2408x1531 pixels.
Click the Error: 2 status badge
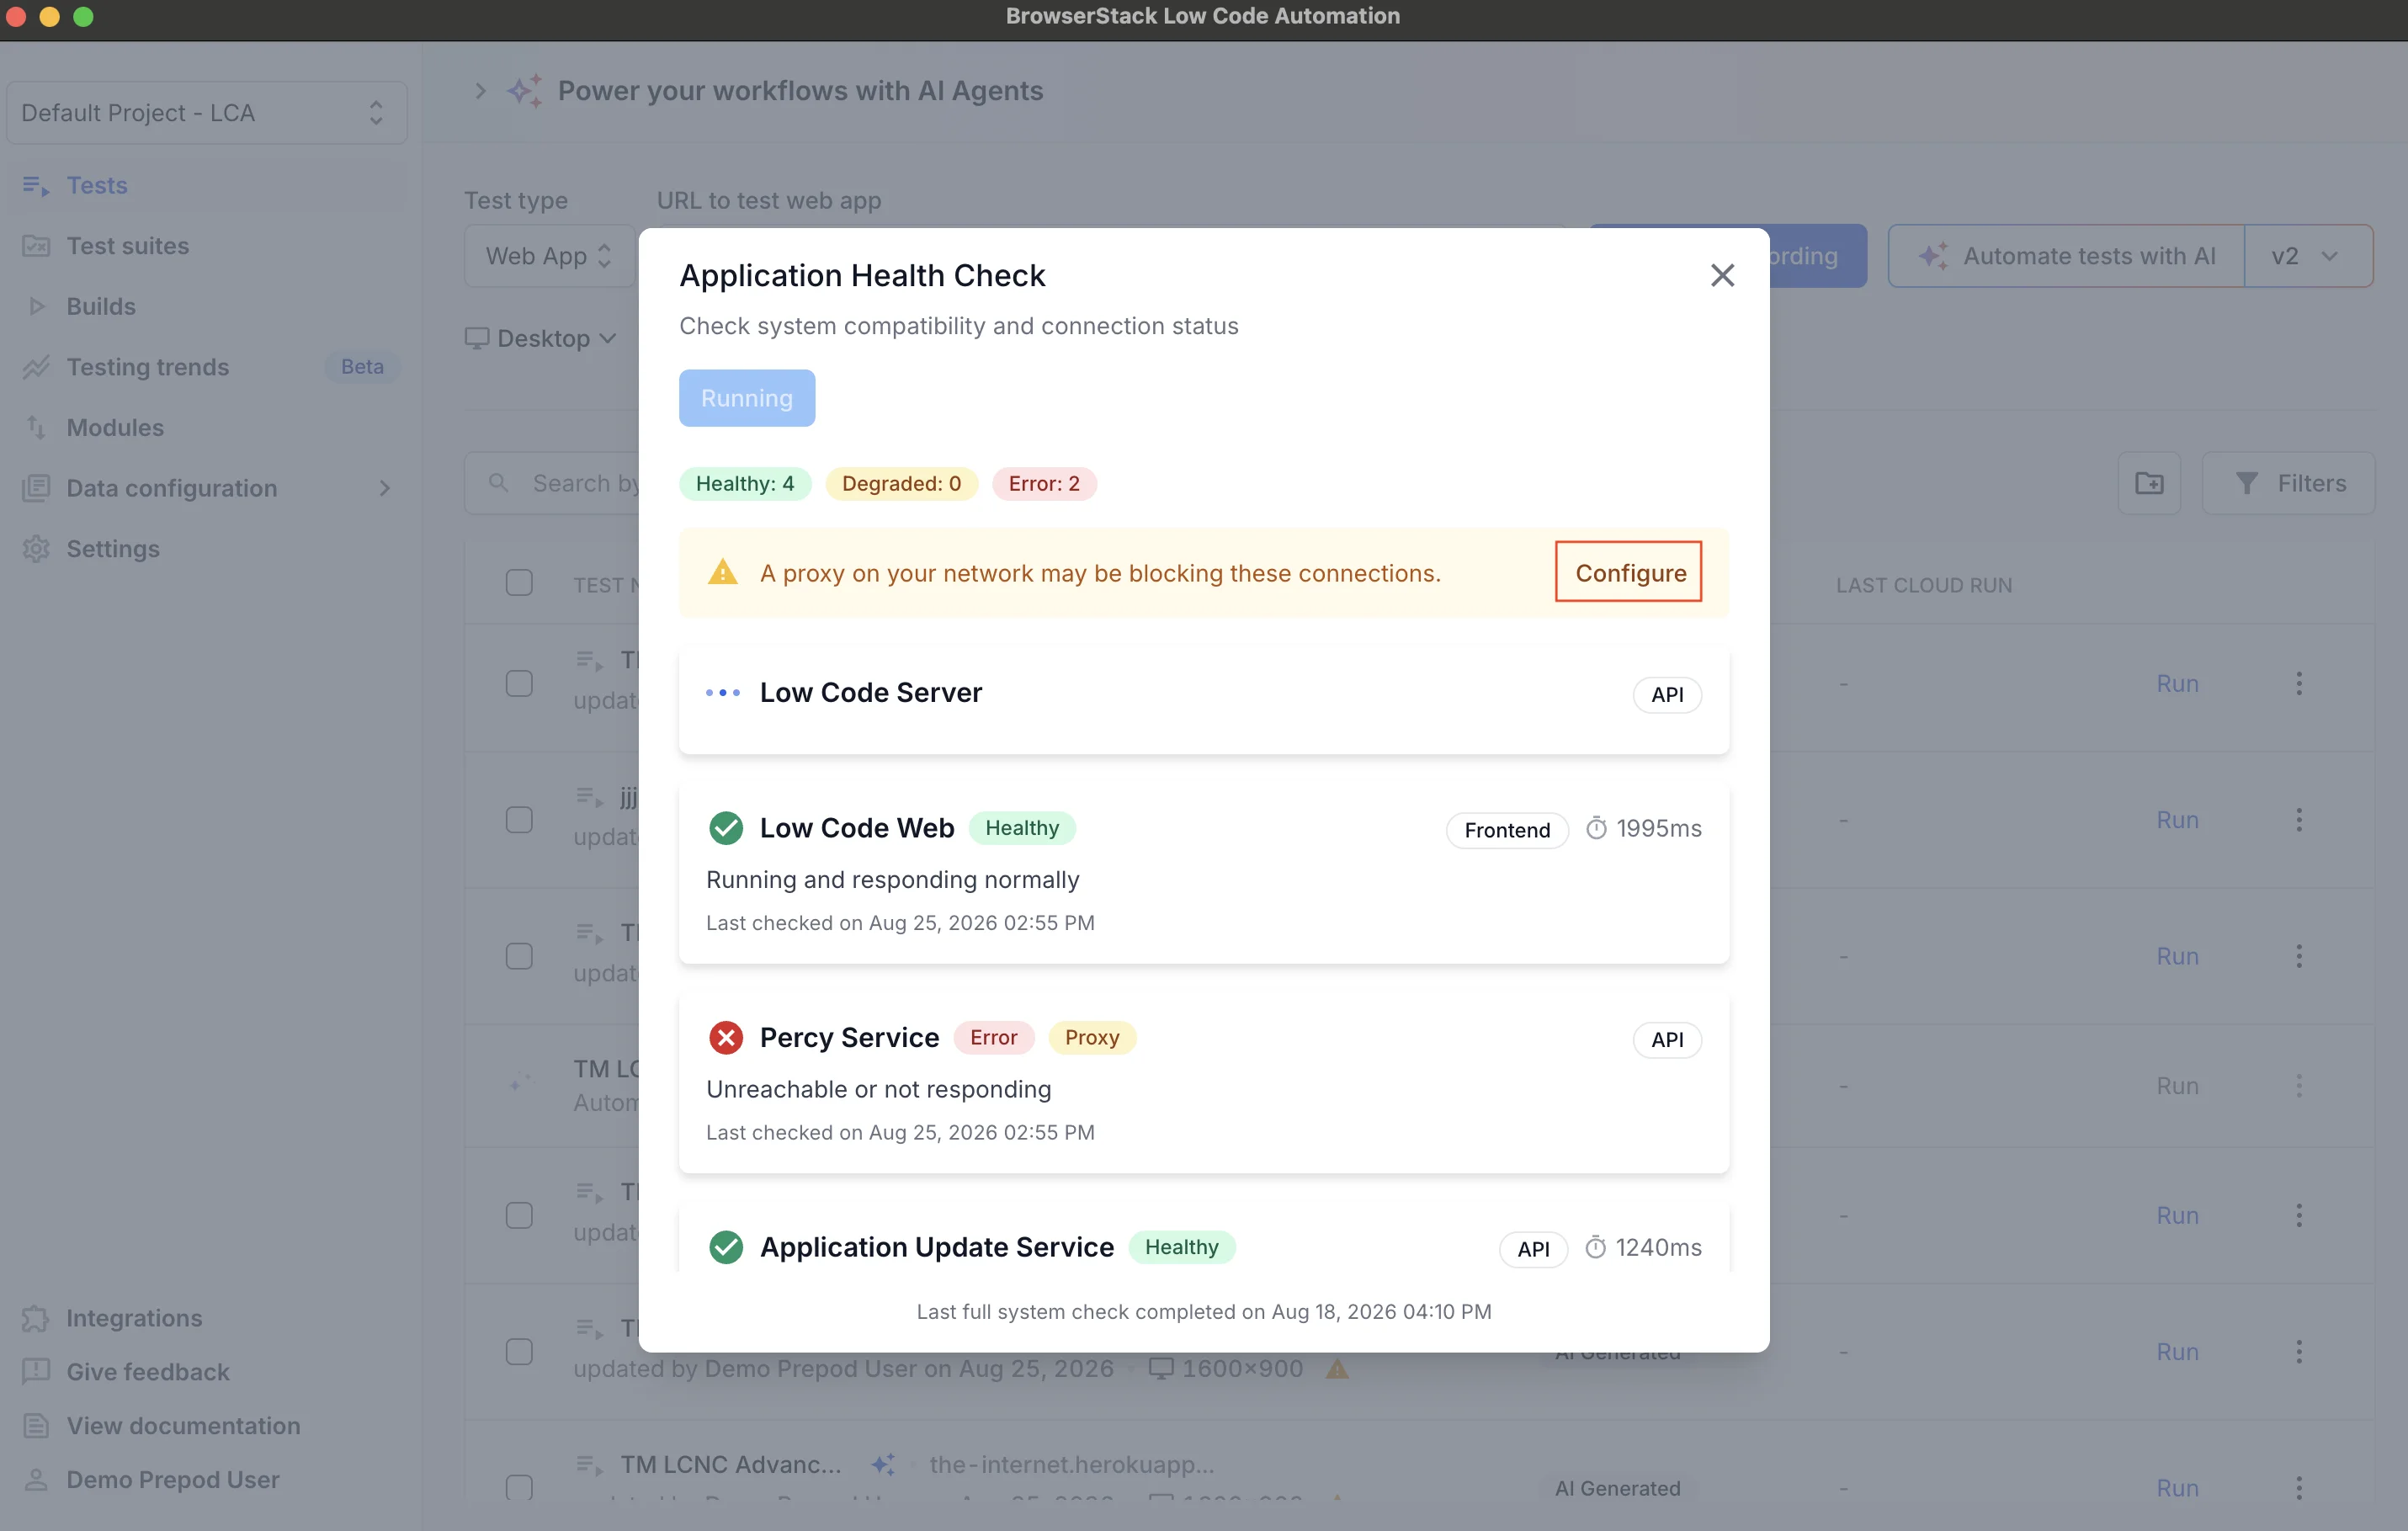[1044, 484]
